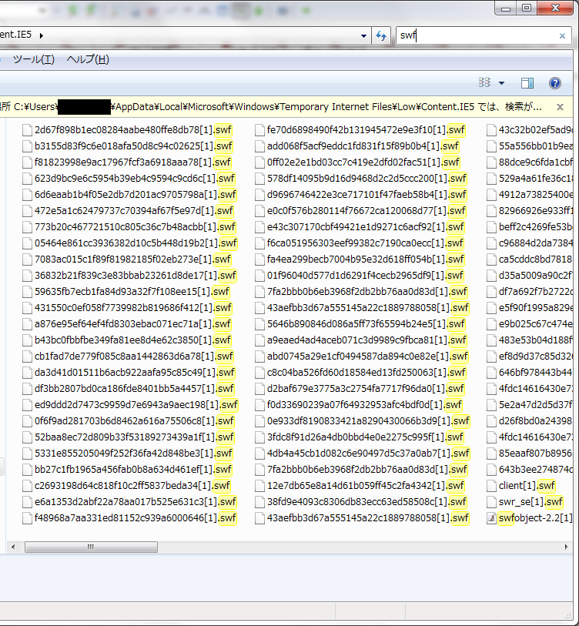Image resolution: width=579 pixels, height=626 pixels.
Task: Select file d9696746422e3ce717101f47faeb58b4[1].swf
Action: click(x=361, y=195)
